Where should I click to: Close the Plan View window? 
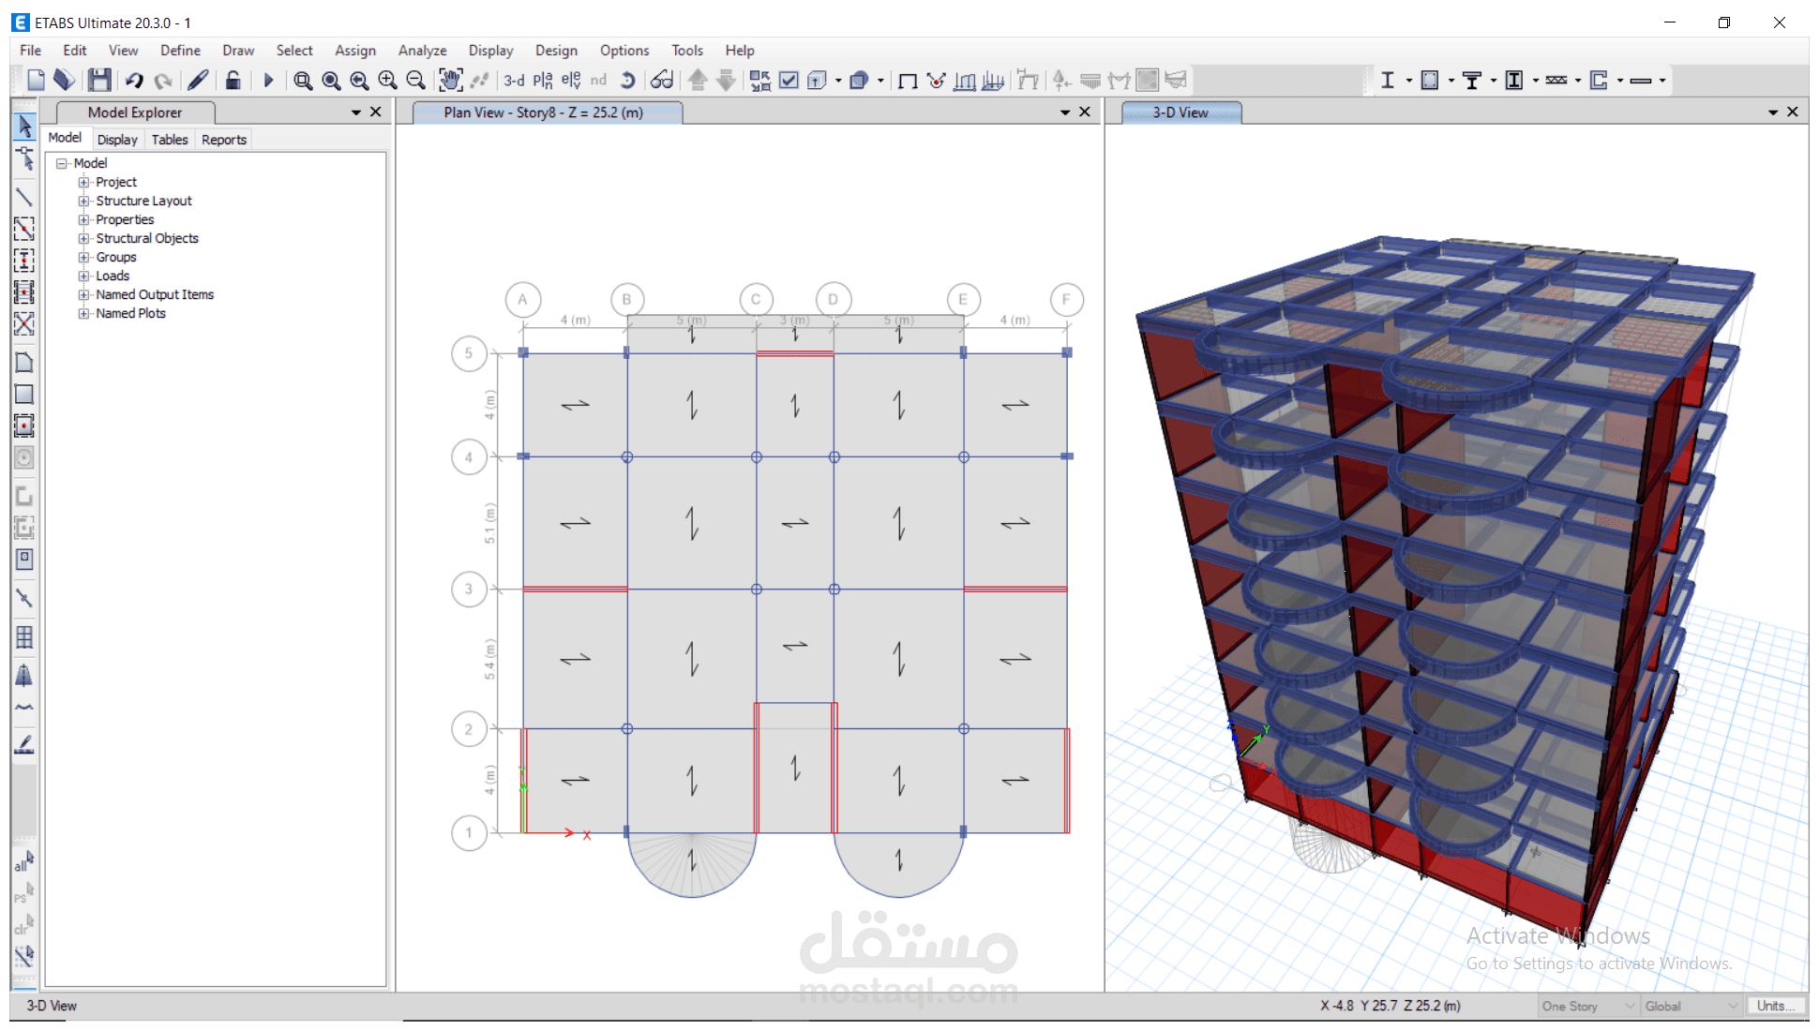1085,112
